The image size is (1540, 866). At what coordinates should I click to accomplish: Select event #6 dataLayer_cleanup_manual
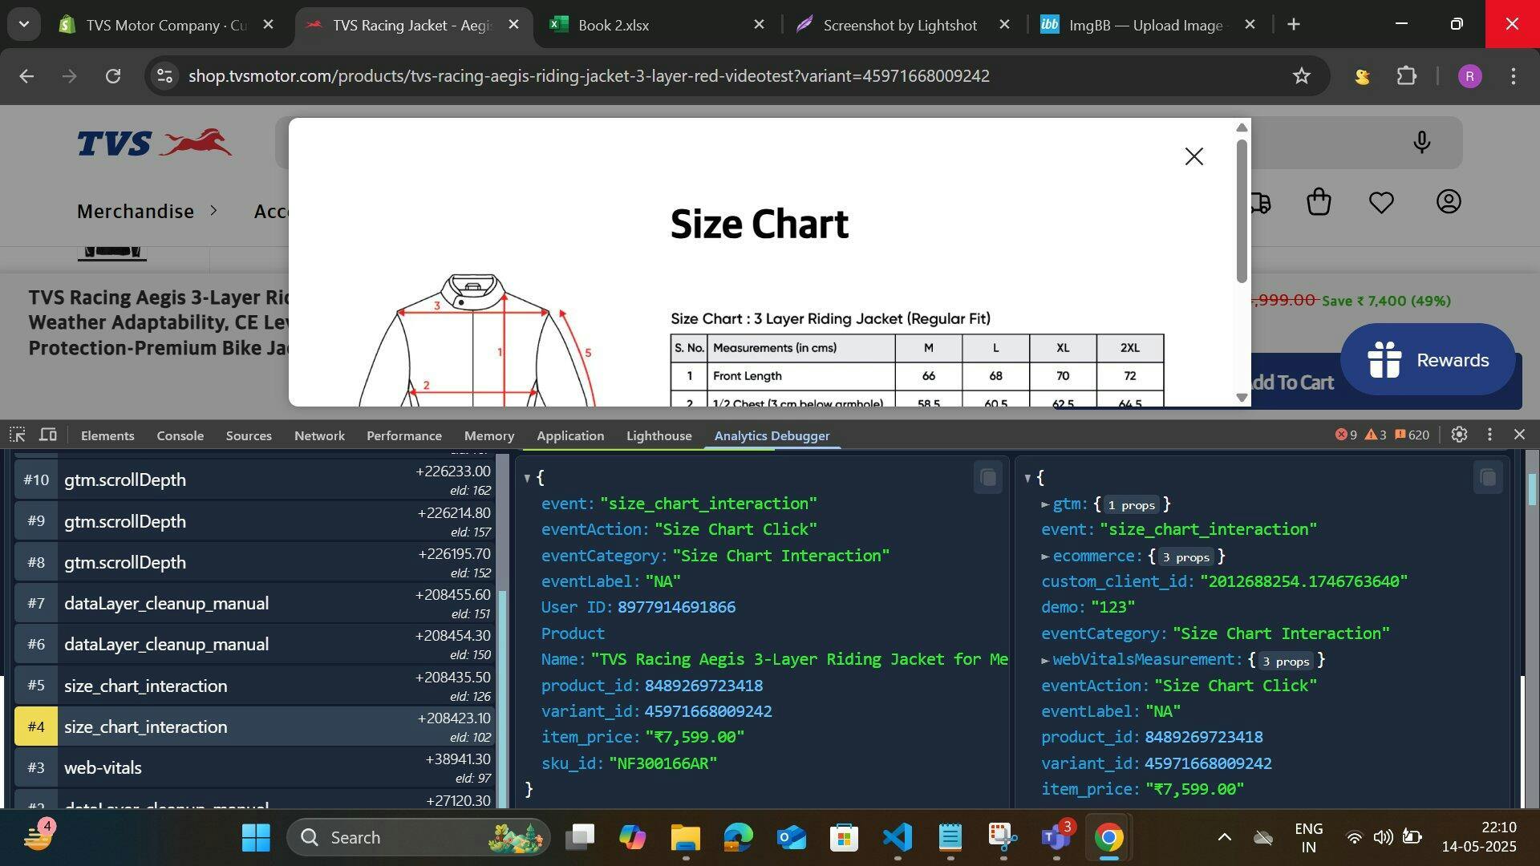(x=255, y=644)
